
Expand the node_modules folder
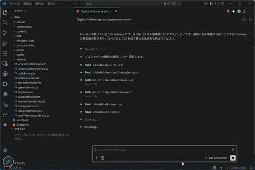(25, 45)
